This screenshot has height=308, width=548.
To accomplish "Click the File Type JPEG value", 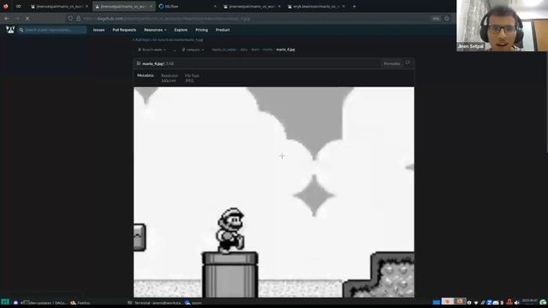I will click(189, 80).
